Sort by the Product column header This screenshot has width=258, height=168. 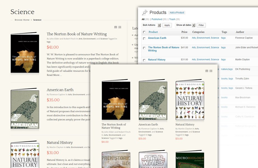(x=153, y=32)
